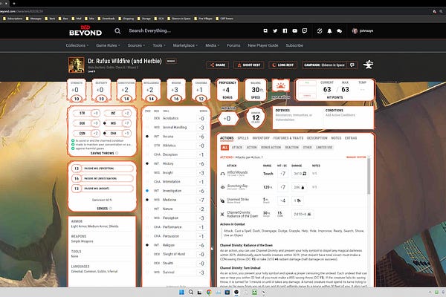This screenshot has height=297, width=446.
Task: Click the Manage Custom link
Action: (x=356, y=157)
